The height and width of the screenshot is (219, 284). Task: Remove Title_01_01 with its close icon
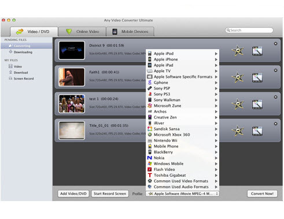[x=275, y=124]
